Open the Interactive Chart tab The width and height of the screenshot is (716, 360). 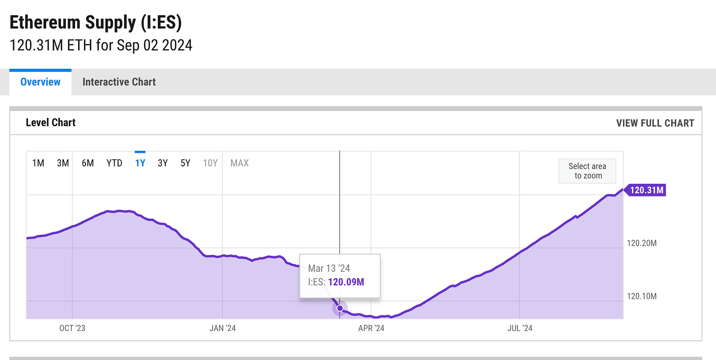(119, 82)
